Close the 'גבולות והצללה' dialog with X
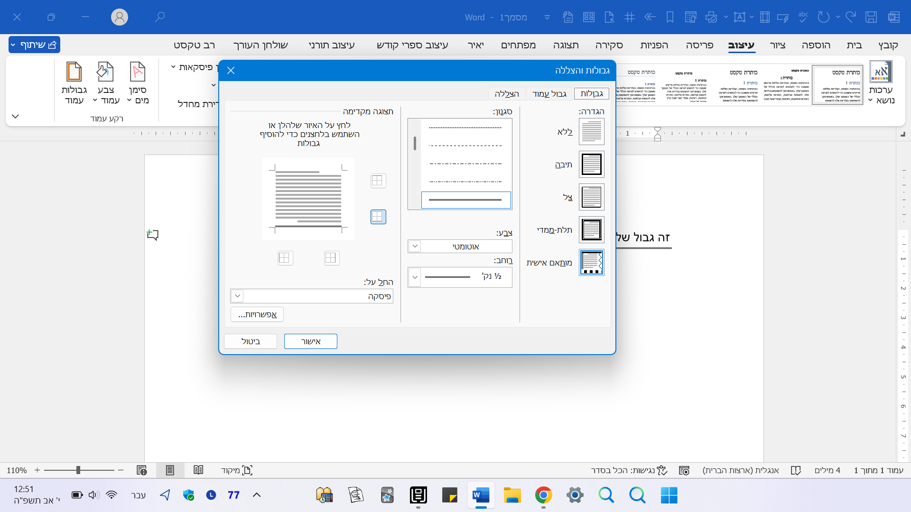The height and width of the screenshot is (512, 911). click(231, 71)
